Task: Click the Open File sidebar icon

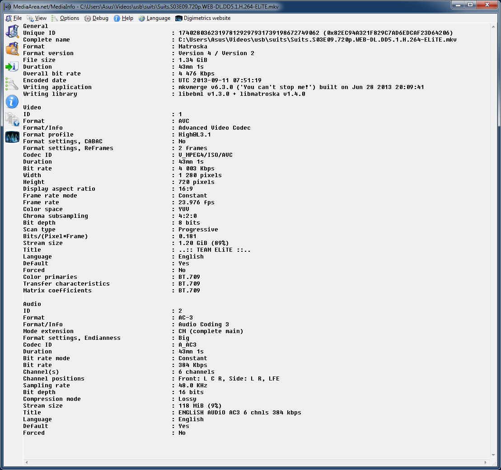Action: [12, 32]
